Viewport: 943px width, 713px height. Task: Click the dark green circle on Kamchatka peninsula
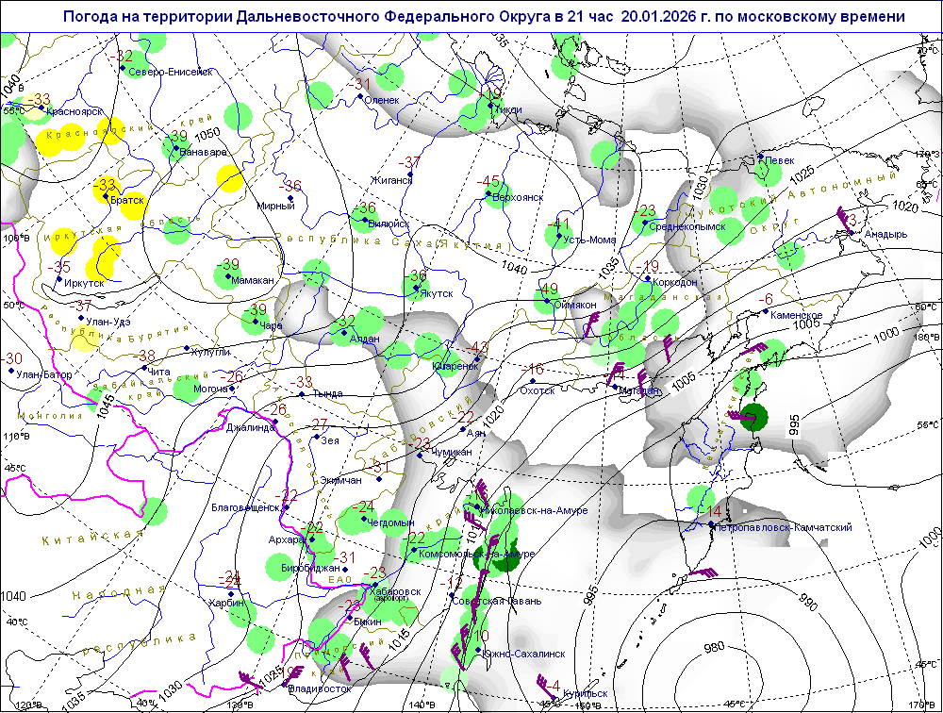(753, 416)
